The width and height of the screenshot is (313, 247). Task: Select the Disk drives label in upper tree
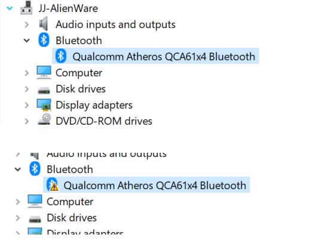(x=81, y=89)
